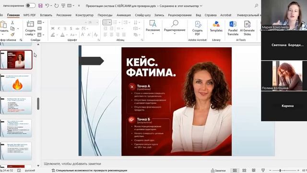Open the Абзац dialog launcher

click(142, 40)
